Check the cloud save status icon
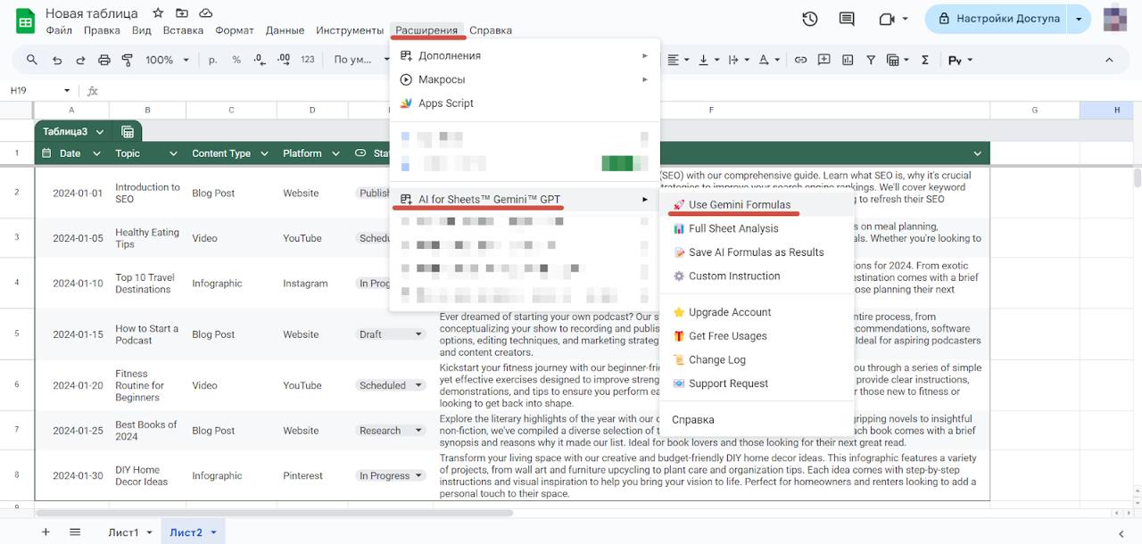The width and height of the screenshot is (1142, 544). [206, 13]
